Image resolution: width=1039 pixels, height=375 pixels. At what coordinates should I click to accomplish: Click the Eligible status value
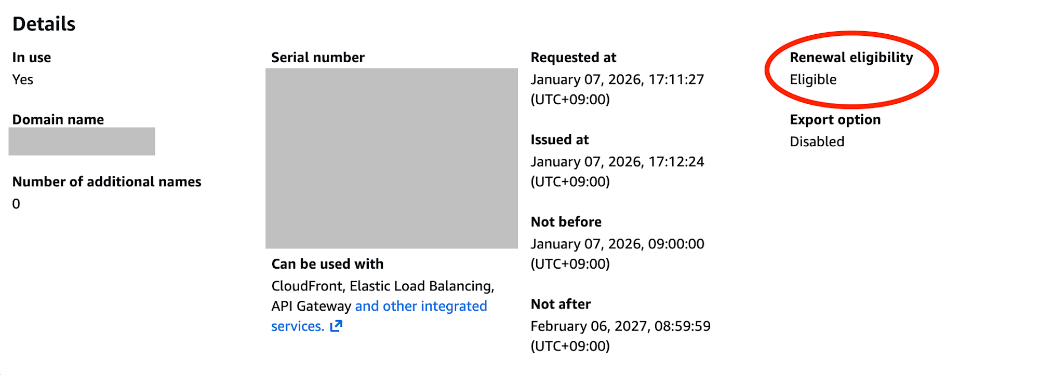812,80
